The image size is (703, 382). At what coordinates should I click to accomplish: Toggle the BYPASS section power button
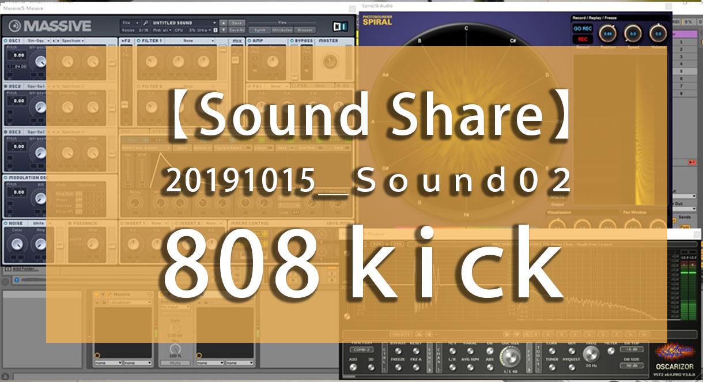tap(292, 41)
